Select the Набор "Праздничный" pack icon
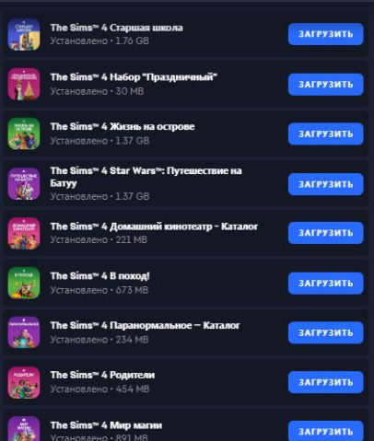Screen dimensions: 374x441 click(24, 84)
